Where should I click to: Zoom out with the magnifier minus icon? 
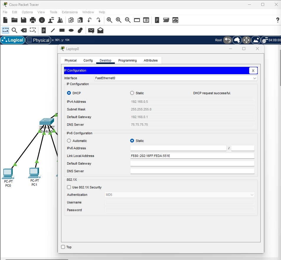tap(128, 20)
